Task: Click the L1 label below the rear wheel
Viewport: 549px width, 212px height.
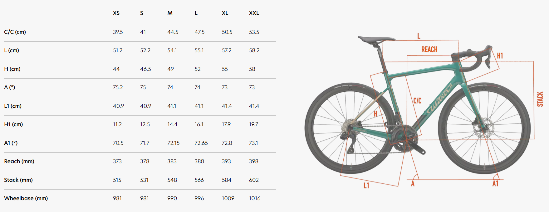Action: pos(366,186)
